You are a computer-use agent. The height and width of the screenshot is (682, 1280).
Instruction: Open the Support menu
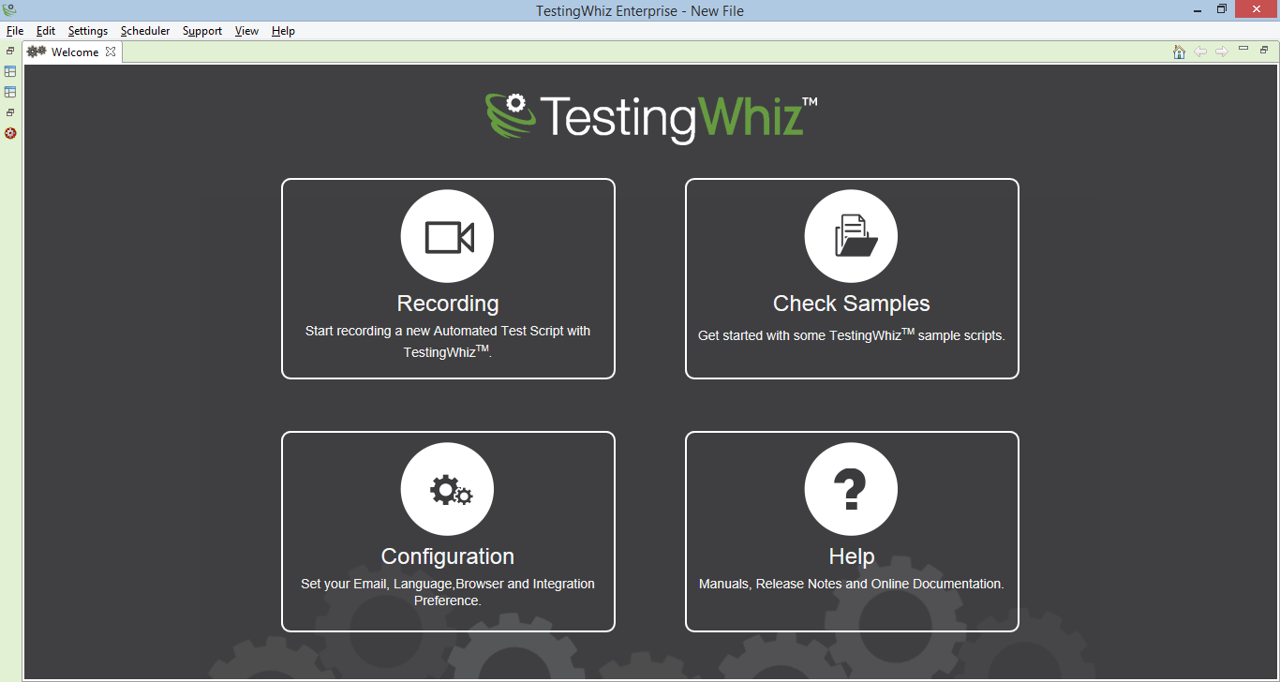[202, 31]
